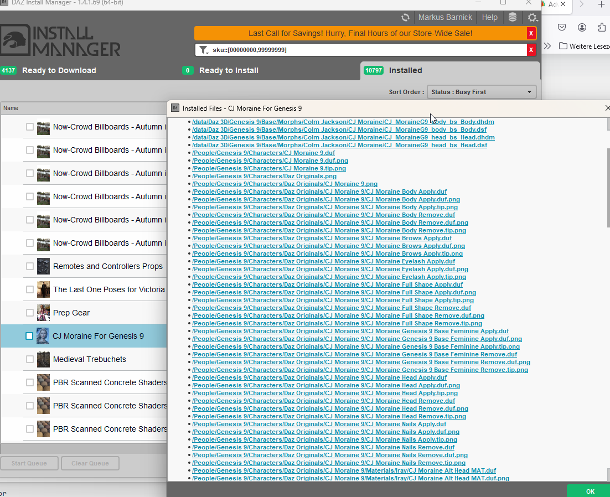610x497 pixels.
Task: Close the Installed Files dialog with X
Action: click(x=607, y=108)
